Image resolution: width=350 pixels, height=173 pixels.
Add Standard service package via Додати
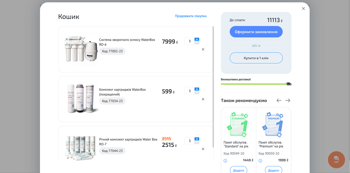[238, 170]
